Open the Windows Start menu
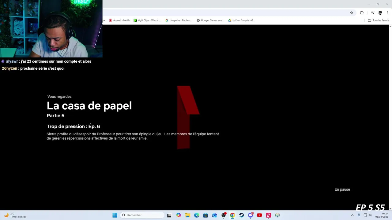Viewport: 392px width, 220px height. point(115,215)
